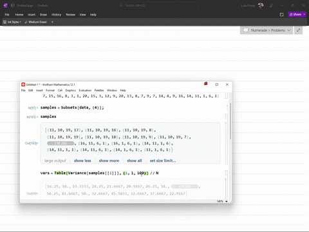The image size is (309, 232).
Task: Click the Ink Styles pens icon
Action: click(5, 22)
